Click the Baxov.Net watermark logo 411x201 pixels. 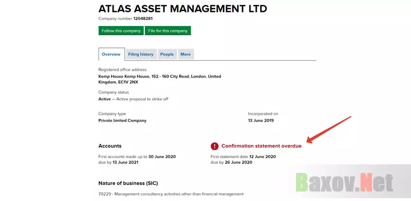[x=345, y=182]
